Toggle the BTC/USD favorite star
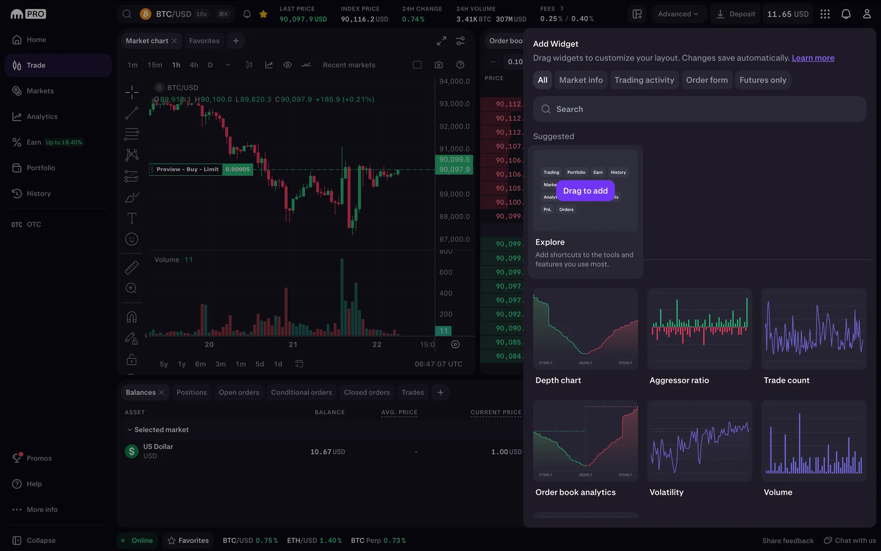The width and height of the screenshot is (881, 551). (x=263, y=14)
